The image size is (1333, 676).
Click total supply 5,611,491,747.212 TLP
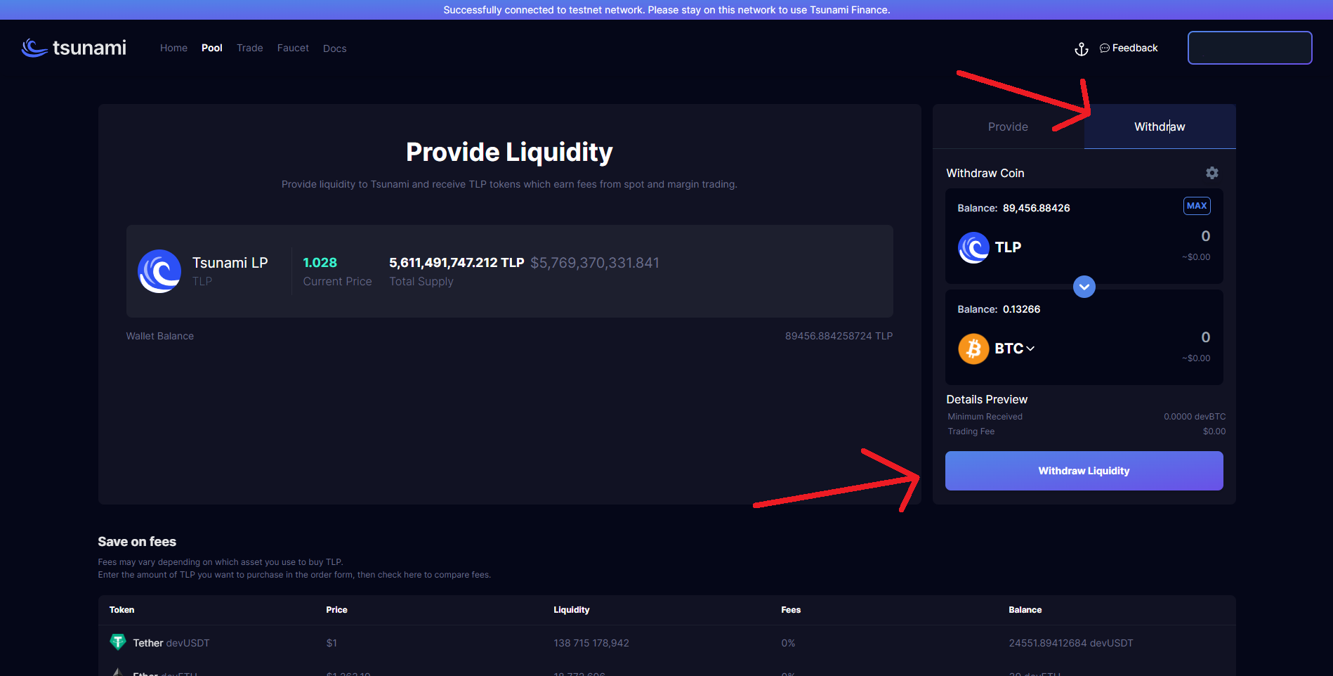point(457,263)
